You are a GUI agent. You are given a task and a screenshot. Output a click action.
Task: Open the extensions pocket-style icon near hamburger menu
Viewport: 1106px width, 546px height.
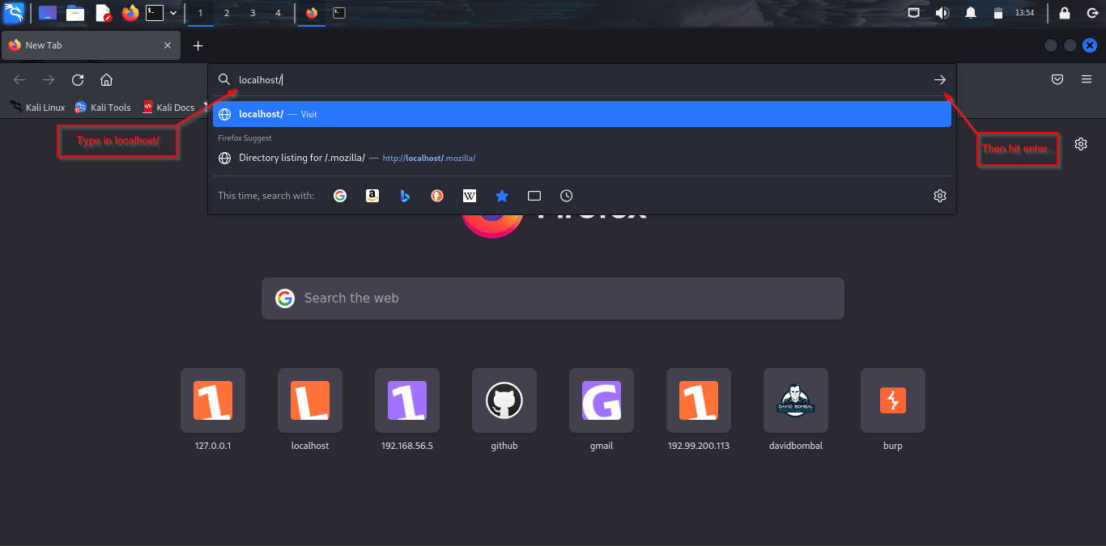1057,78
